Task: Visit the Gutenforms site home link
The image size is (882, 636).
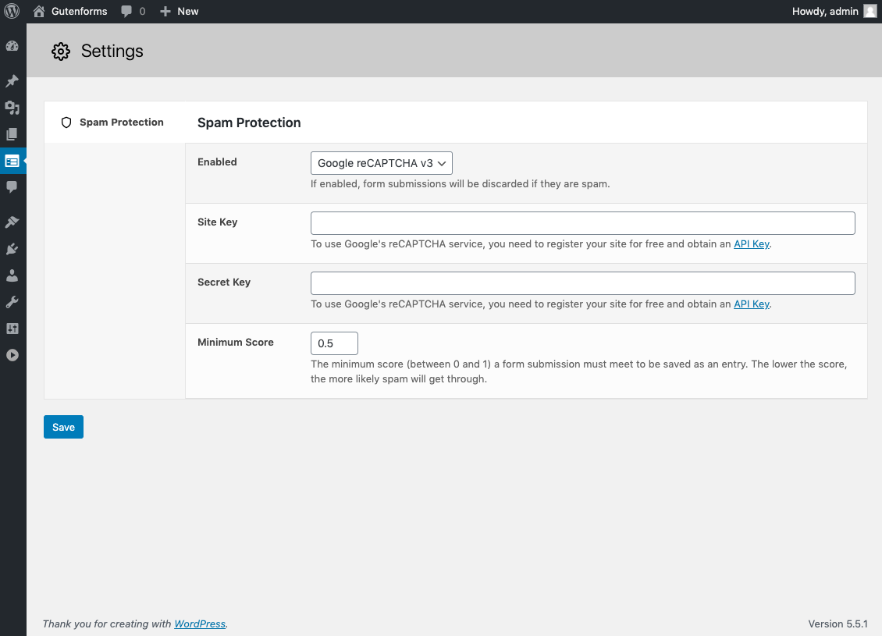Action: [x=69, y=11]
